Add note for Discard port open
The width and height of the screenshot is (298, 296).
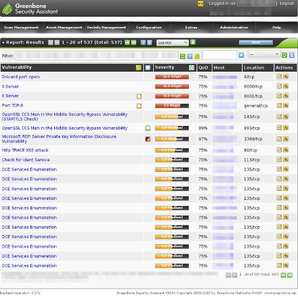coord(279,76)
